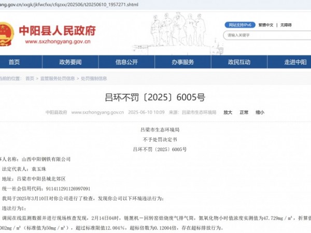The height and width of the screenshot is (233, 311).
Task: Open the 政务要闻 navigation tab
Action: tap(70, 62)
